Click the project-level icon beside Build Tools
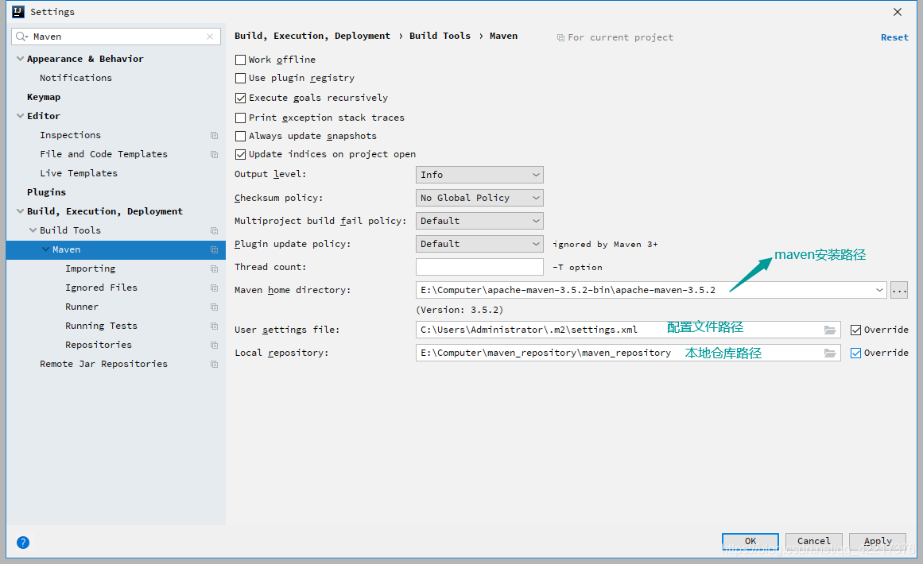The width and height of the screenshot is (923, 564). coord(215,230)
